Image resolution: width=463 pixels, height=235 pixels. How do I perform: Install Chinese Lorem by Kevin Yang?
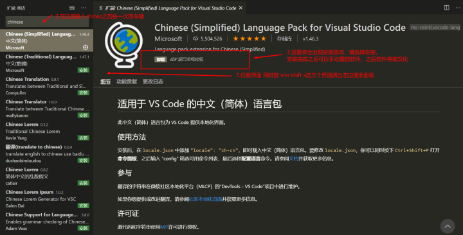[x=84, y=138]
